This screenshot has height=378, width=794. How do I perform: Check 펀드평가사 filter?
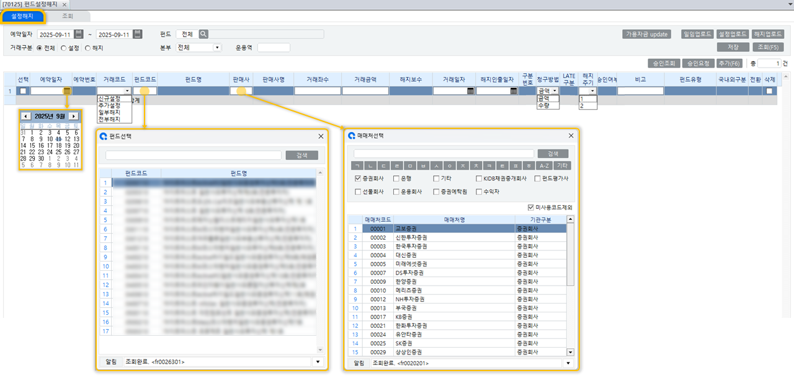pos(537,178)
